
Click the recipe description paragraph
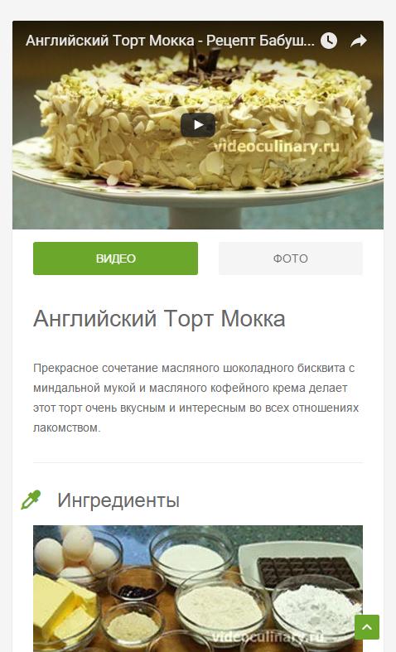(x=196, y=398)
